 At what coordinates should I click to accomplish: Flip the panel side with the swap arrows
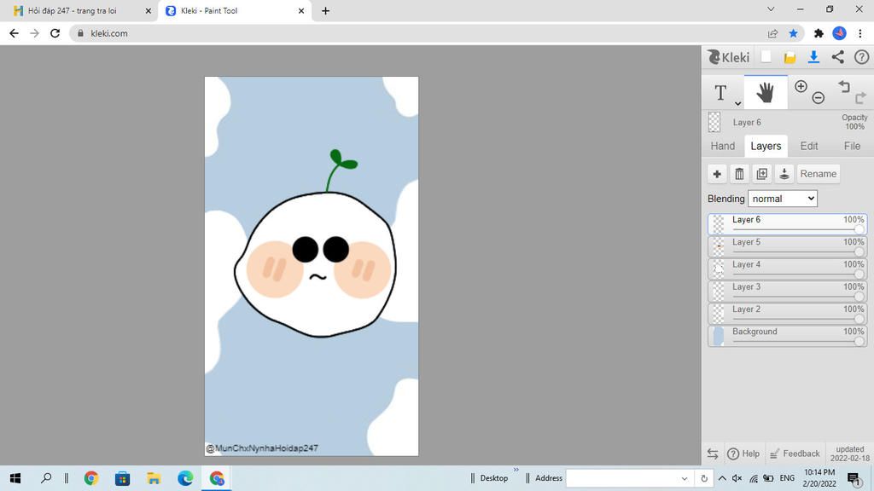pyautogui.click(x=713, y=453)
